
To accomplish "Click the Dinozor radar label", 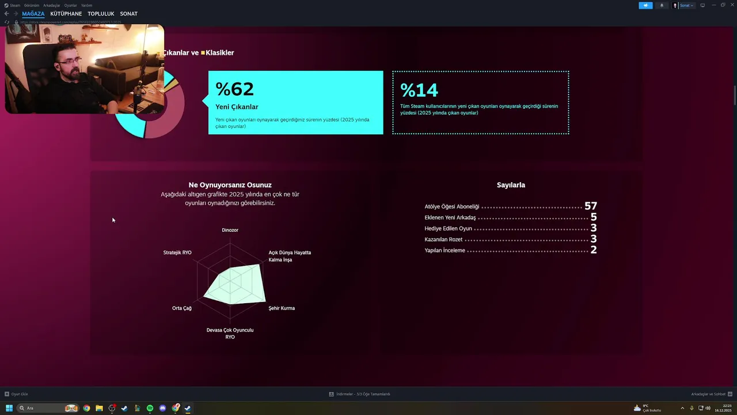I will [x=230, y=230].
